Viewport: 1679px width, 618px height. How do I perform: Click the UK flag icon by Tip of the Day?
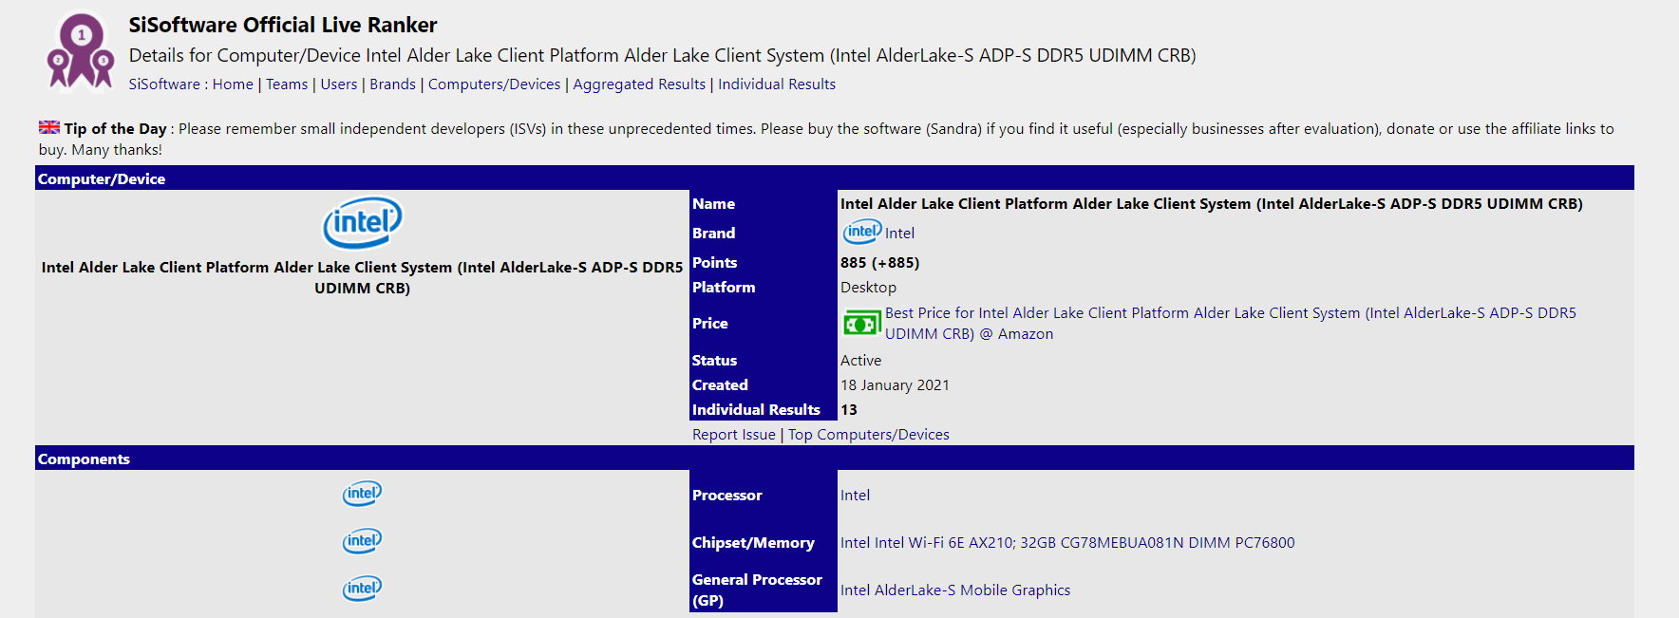tap(49, 127)
